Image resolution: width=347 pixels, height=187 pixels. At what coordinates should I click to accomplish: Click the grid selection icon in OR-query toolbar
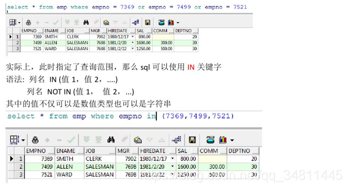point(13,22)
